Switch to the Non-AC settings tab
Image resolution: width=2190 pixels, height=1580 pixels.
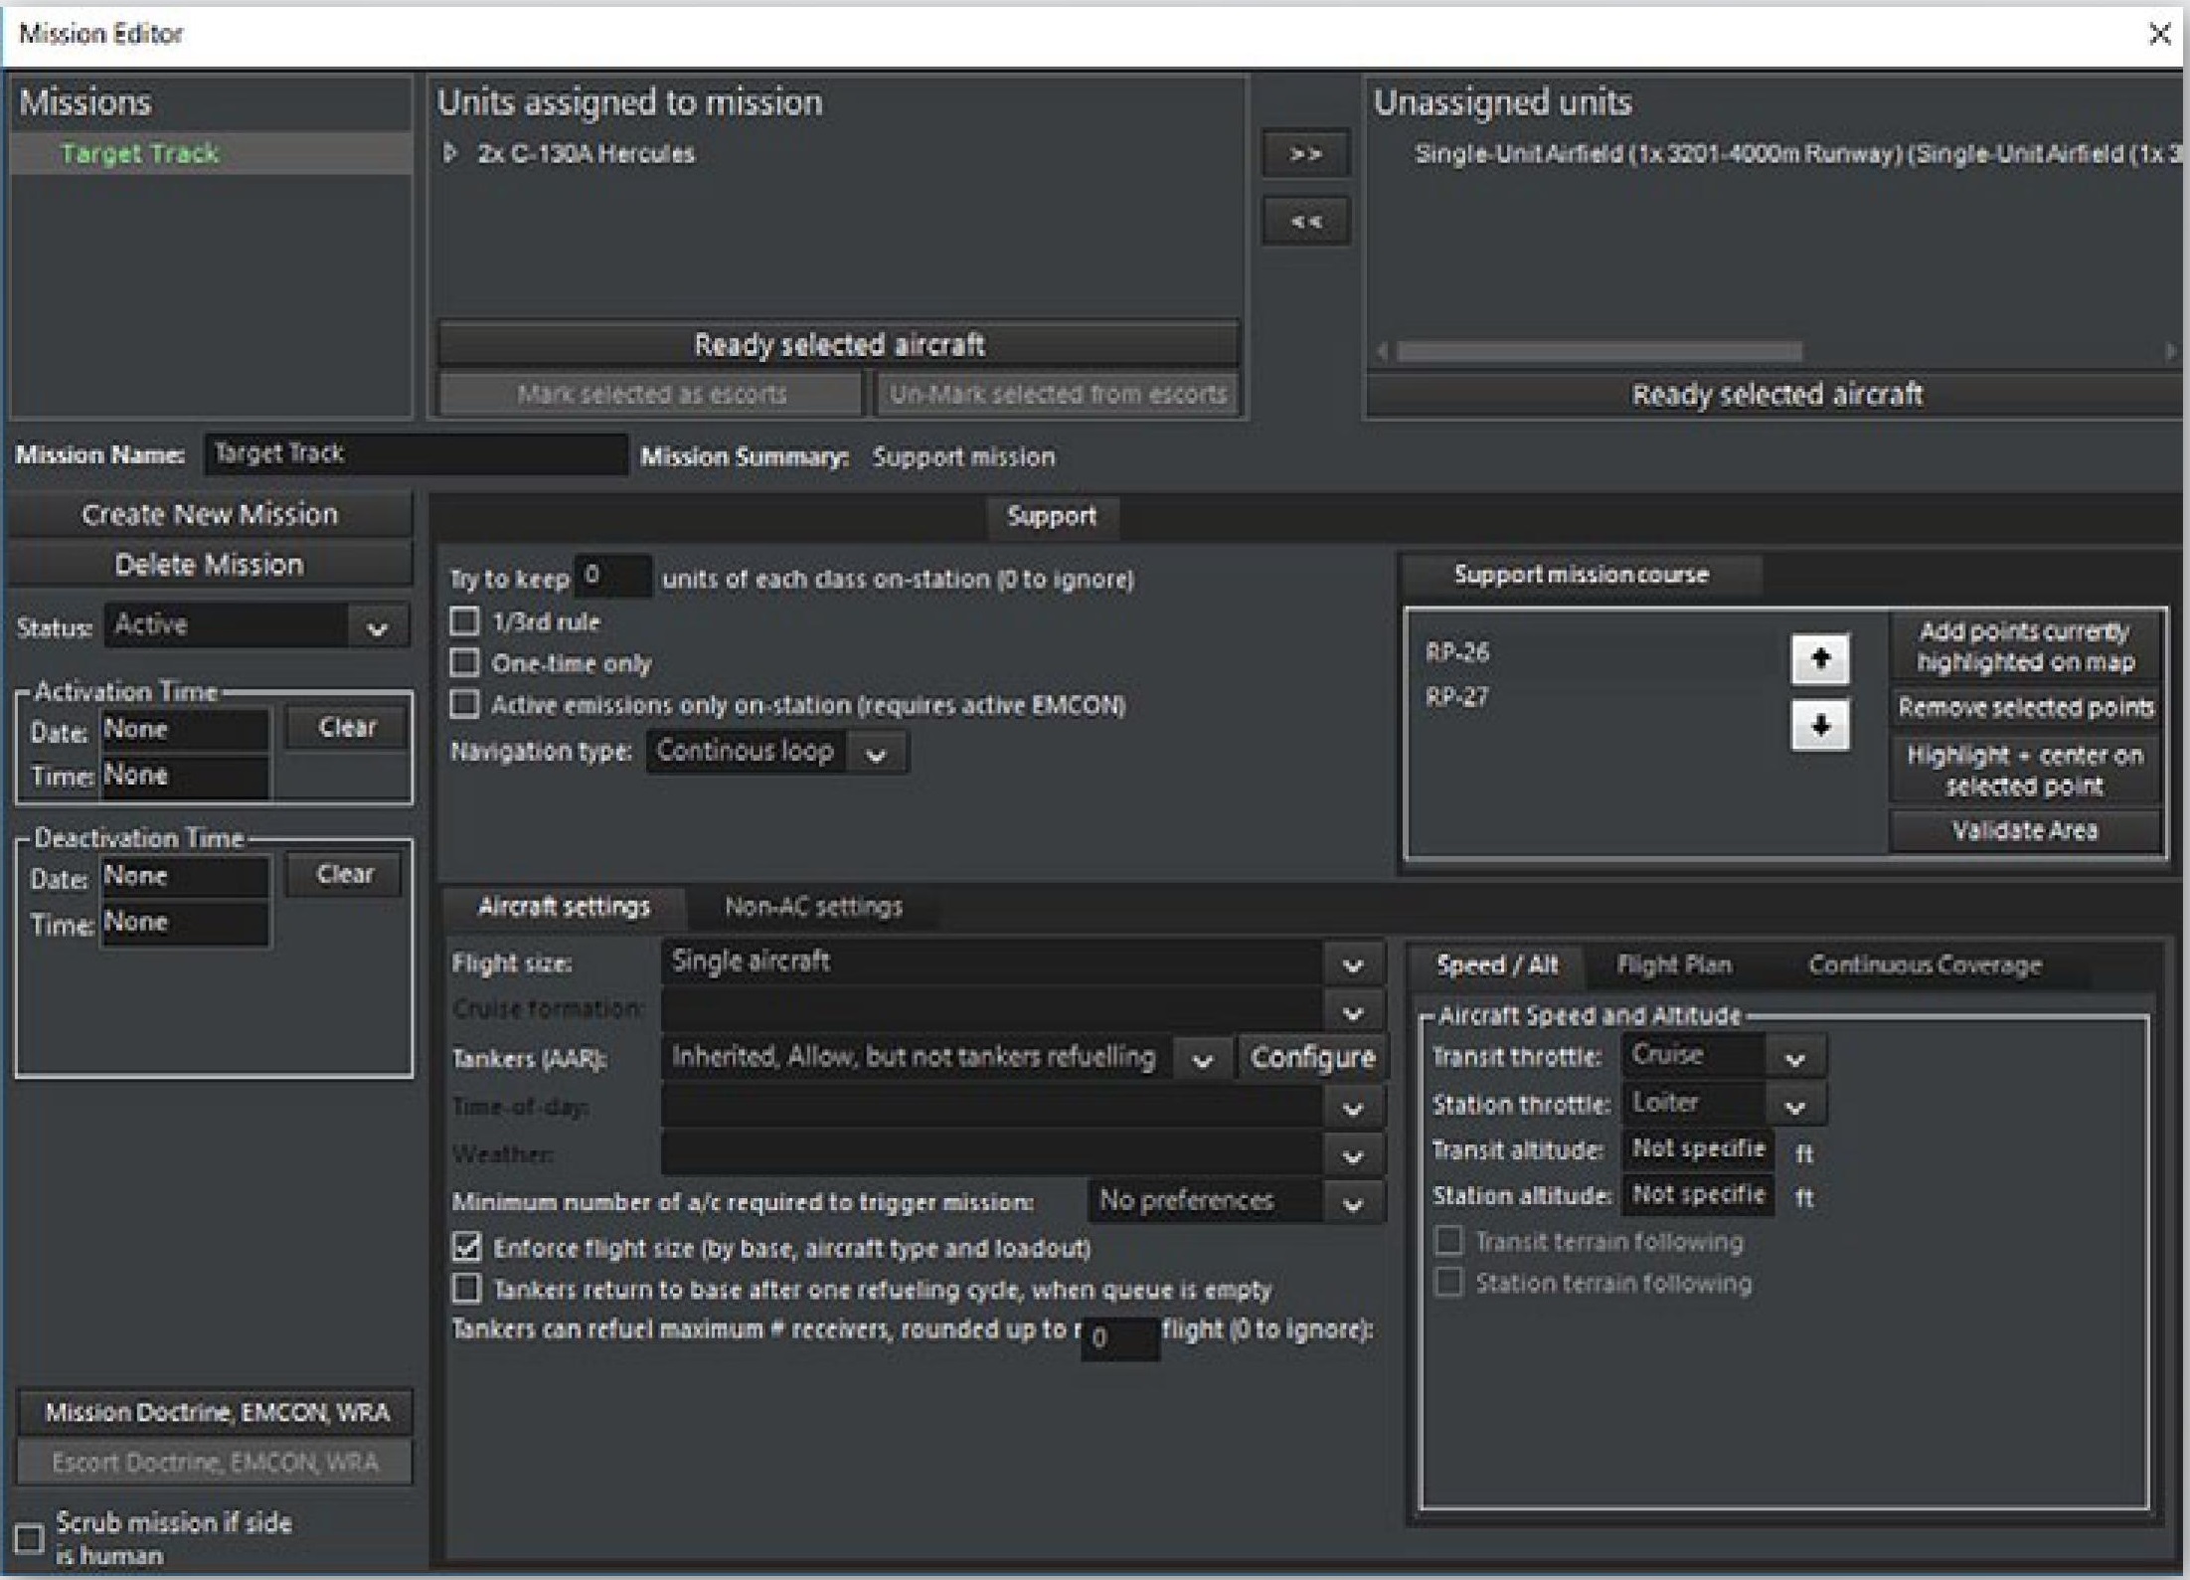click(x=812, y=907)
